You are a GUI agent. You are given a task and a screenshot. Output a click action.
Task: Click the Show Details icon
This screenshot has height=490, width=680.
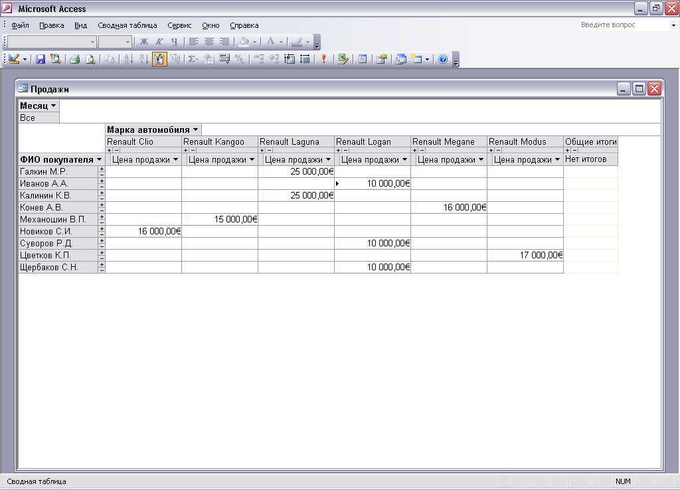[305, 59]
